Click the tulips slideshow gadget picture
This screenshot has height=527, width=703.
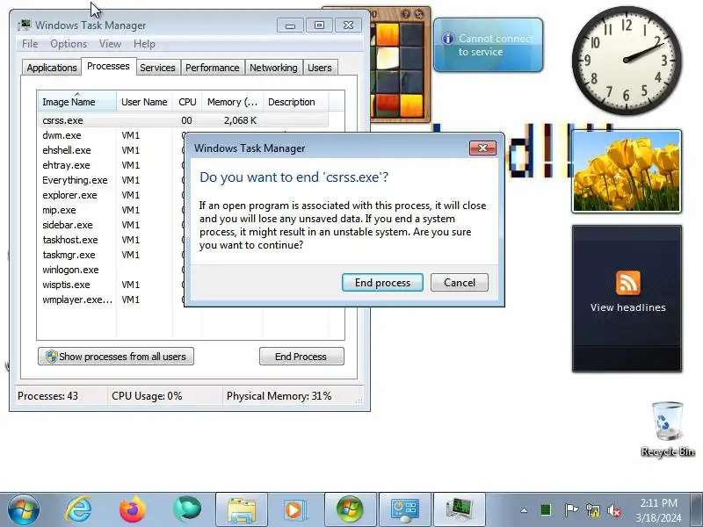[x=627, y=171]
